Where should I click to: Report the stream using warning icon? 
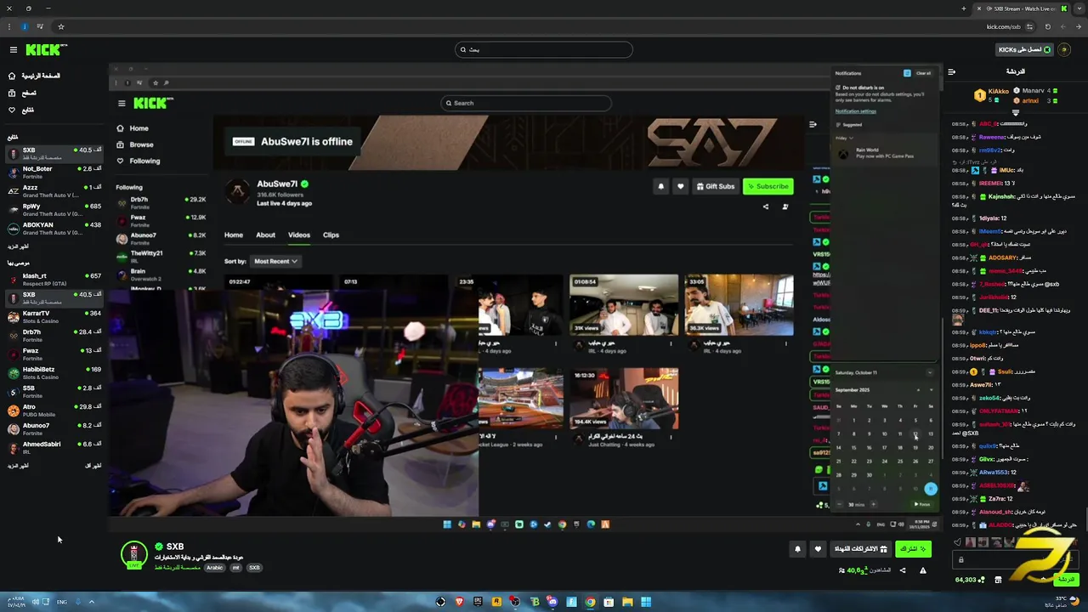pyautogui.click(x=923, y=570)
